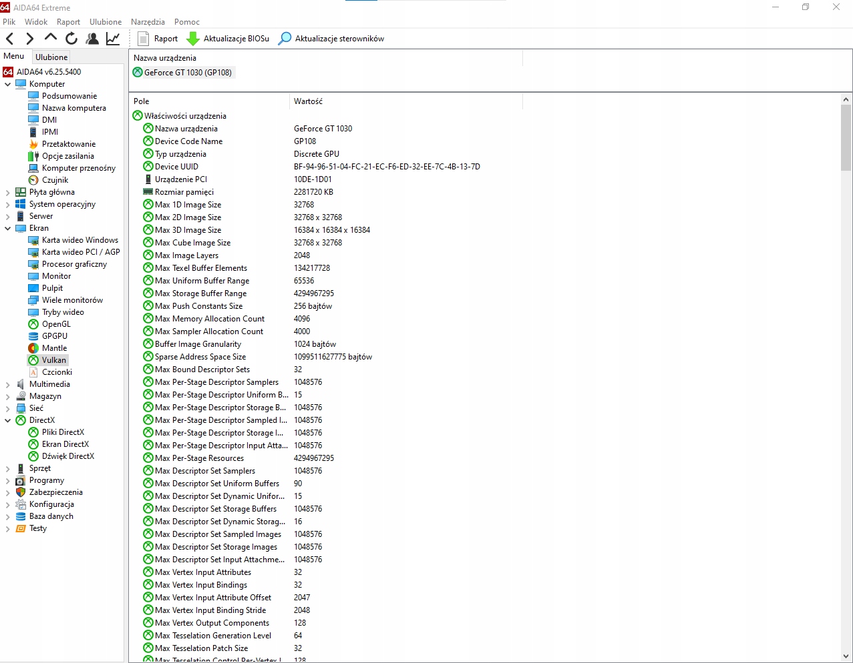Open the Czujnik tree item
The image size is (853, 663).
[49, 180]
